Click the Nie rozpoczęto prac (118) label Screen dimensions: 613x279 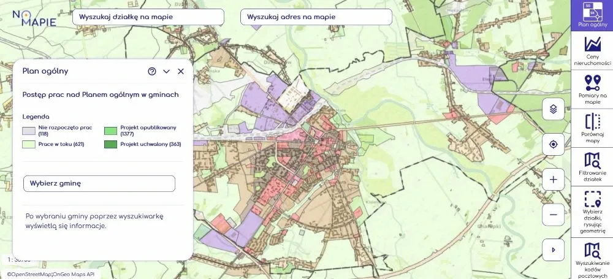65,131
